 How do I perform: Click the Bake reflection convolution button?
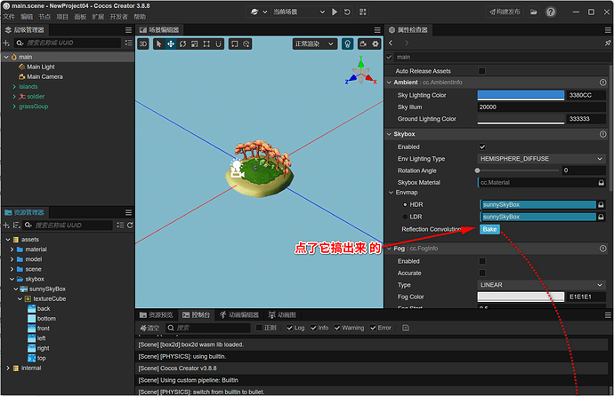[489, 229]
